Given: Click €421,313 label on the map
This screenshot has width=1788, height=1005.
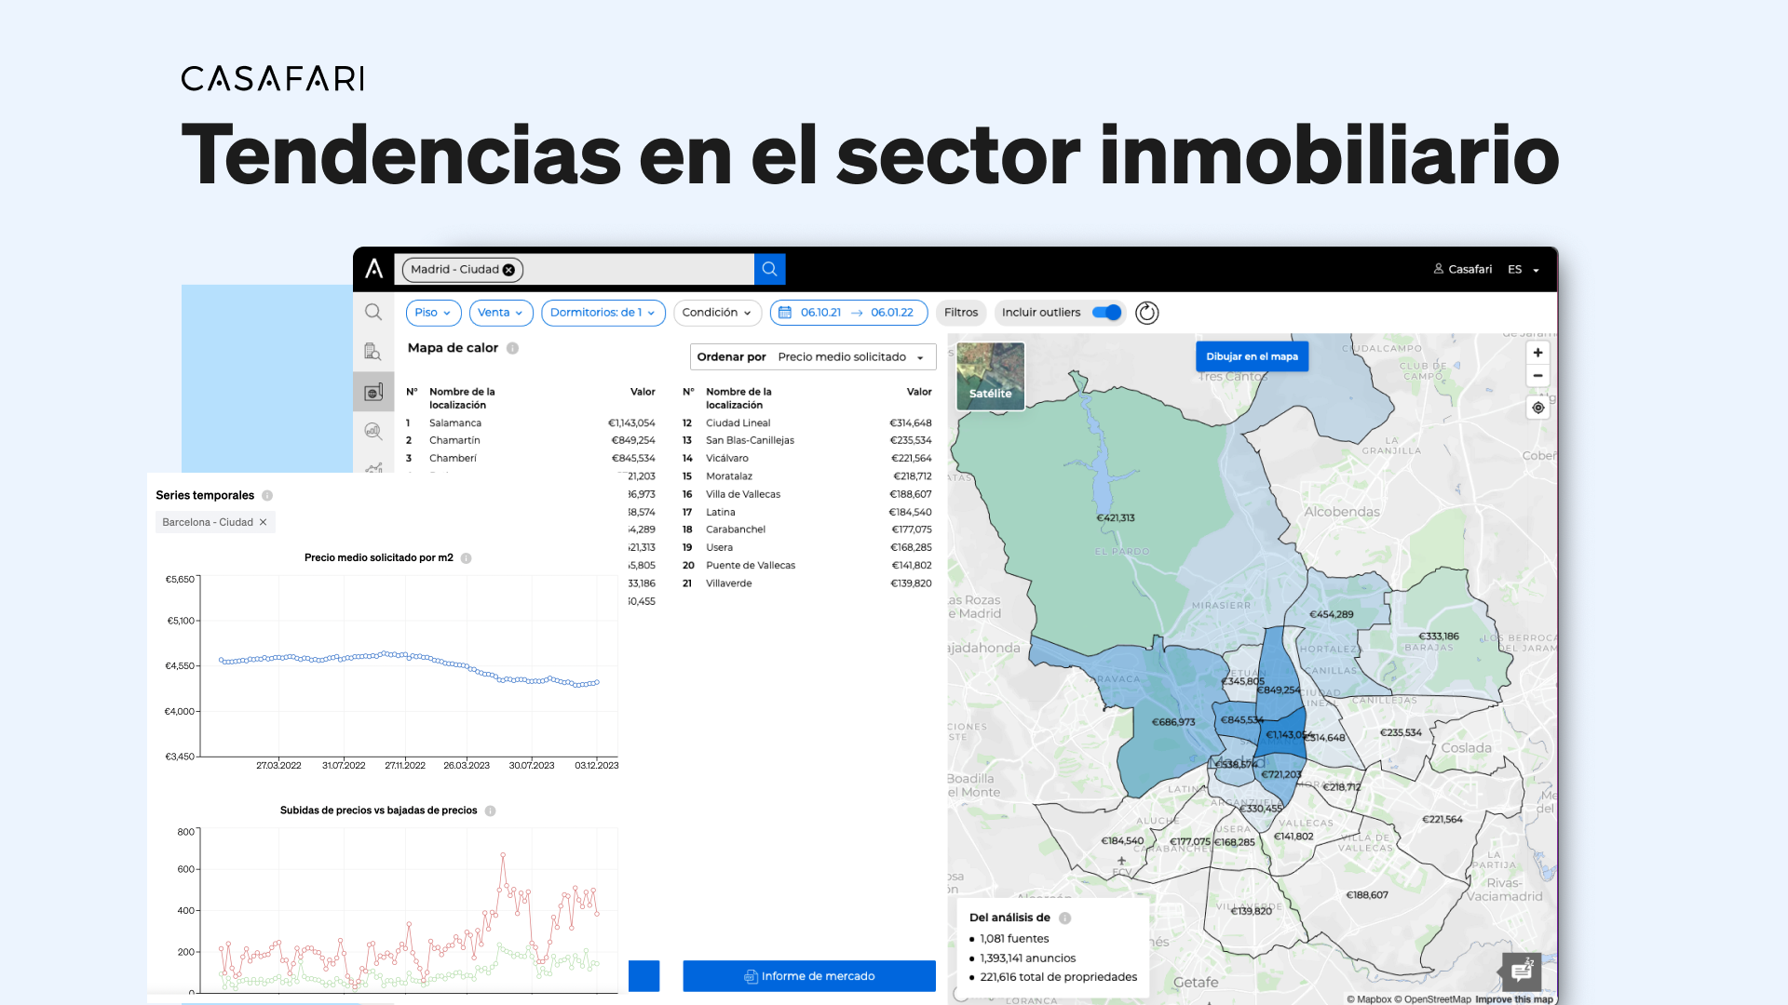Looking at the screenshot, I should (x=1116, y=518).
